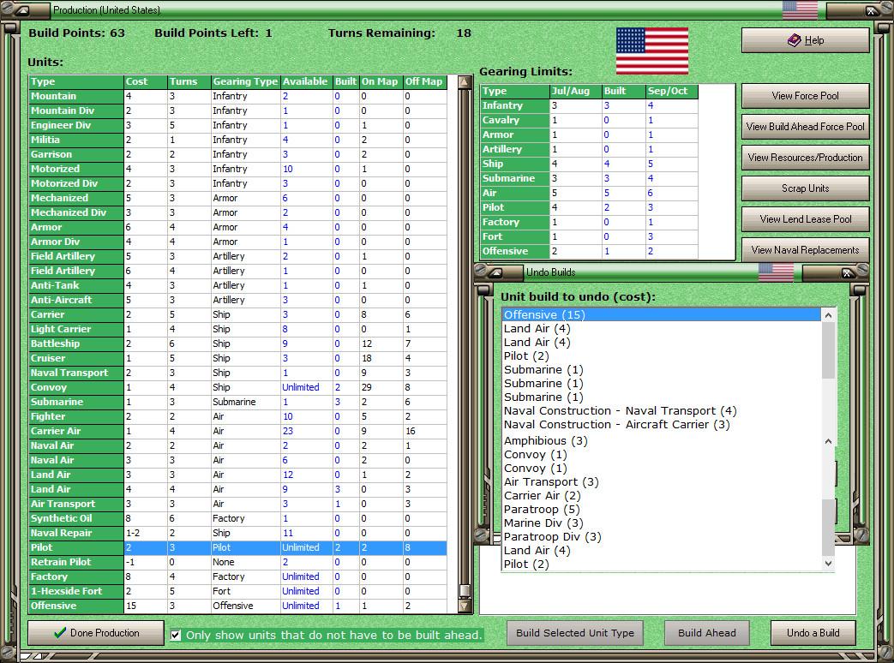
Task: Click the small flag in Undo Builds title bar
Action: click(776, 273)
